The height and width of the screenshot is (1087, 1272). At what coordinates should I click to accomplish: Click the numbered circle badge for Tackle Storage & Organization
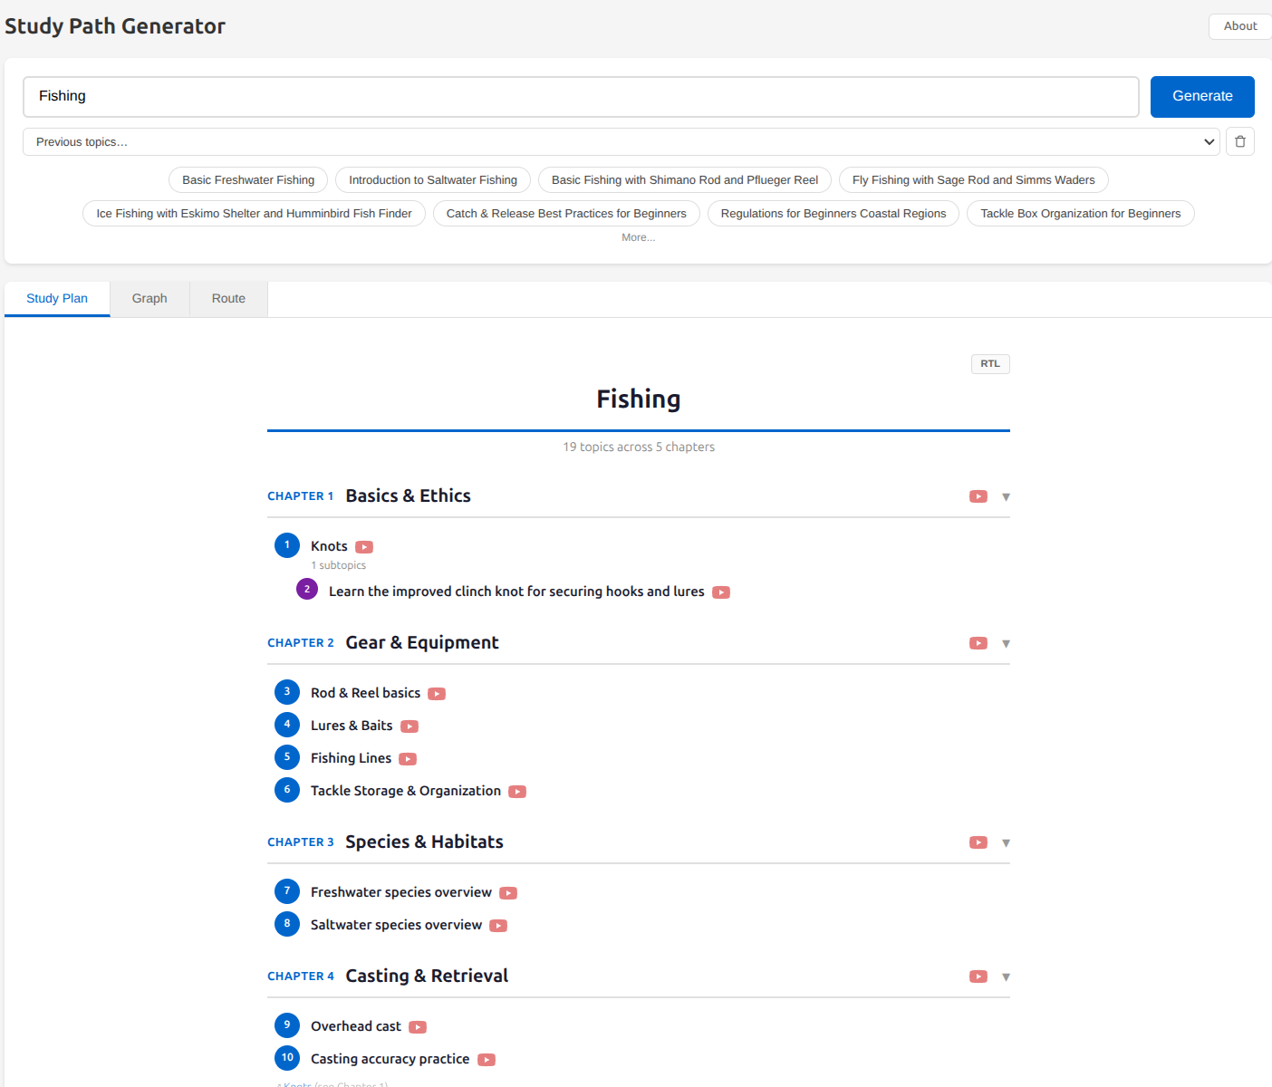pos(287,789)
